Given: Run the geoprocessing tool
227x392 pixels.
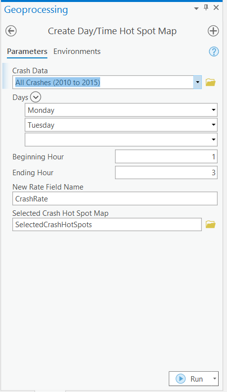Looking at the screenshot, I should click(x=190, y=379).
